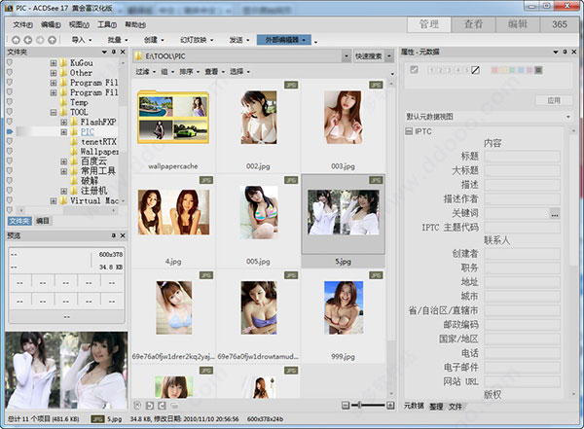Switch to the 整理 organize tab
The image size is (584, 429).
(x=436, y=407)
